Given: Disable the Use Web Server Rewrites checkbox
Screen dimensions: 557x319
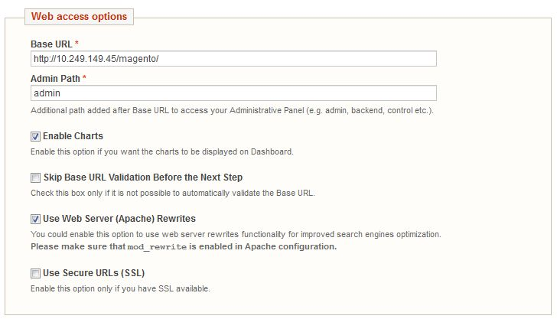Looking at the screenshot, I should 35,220.
